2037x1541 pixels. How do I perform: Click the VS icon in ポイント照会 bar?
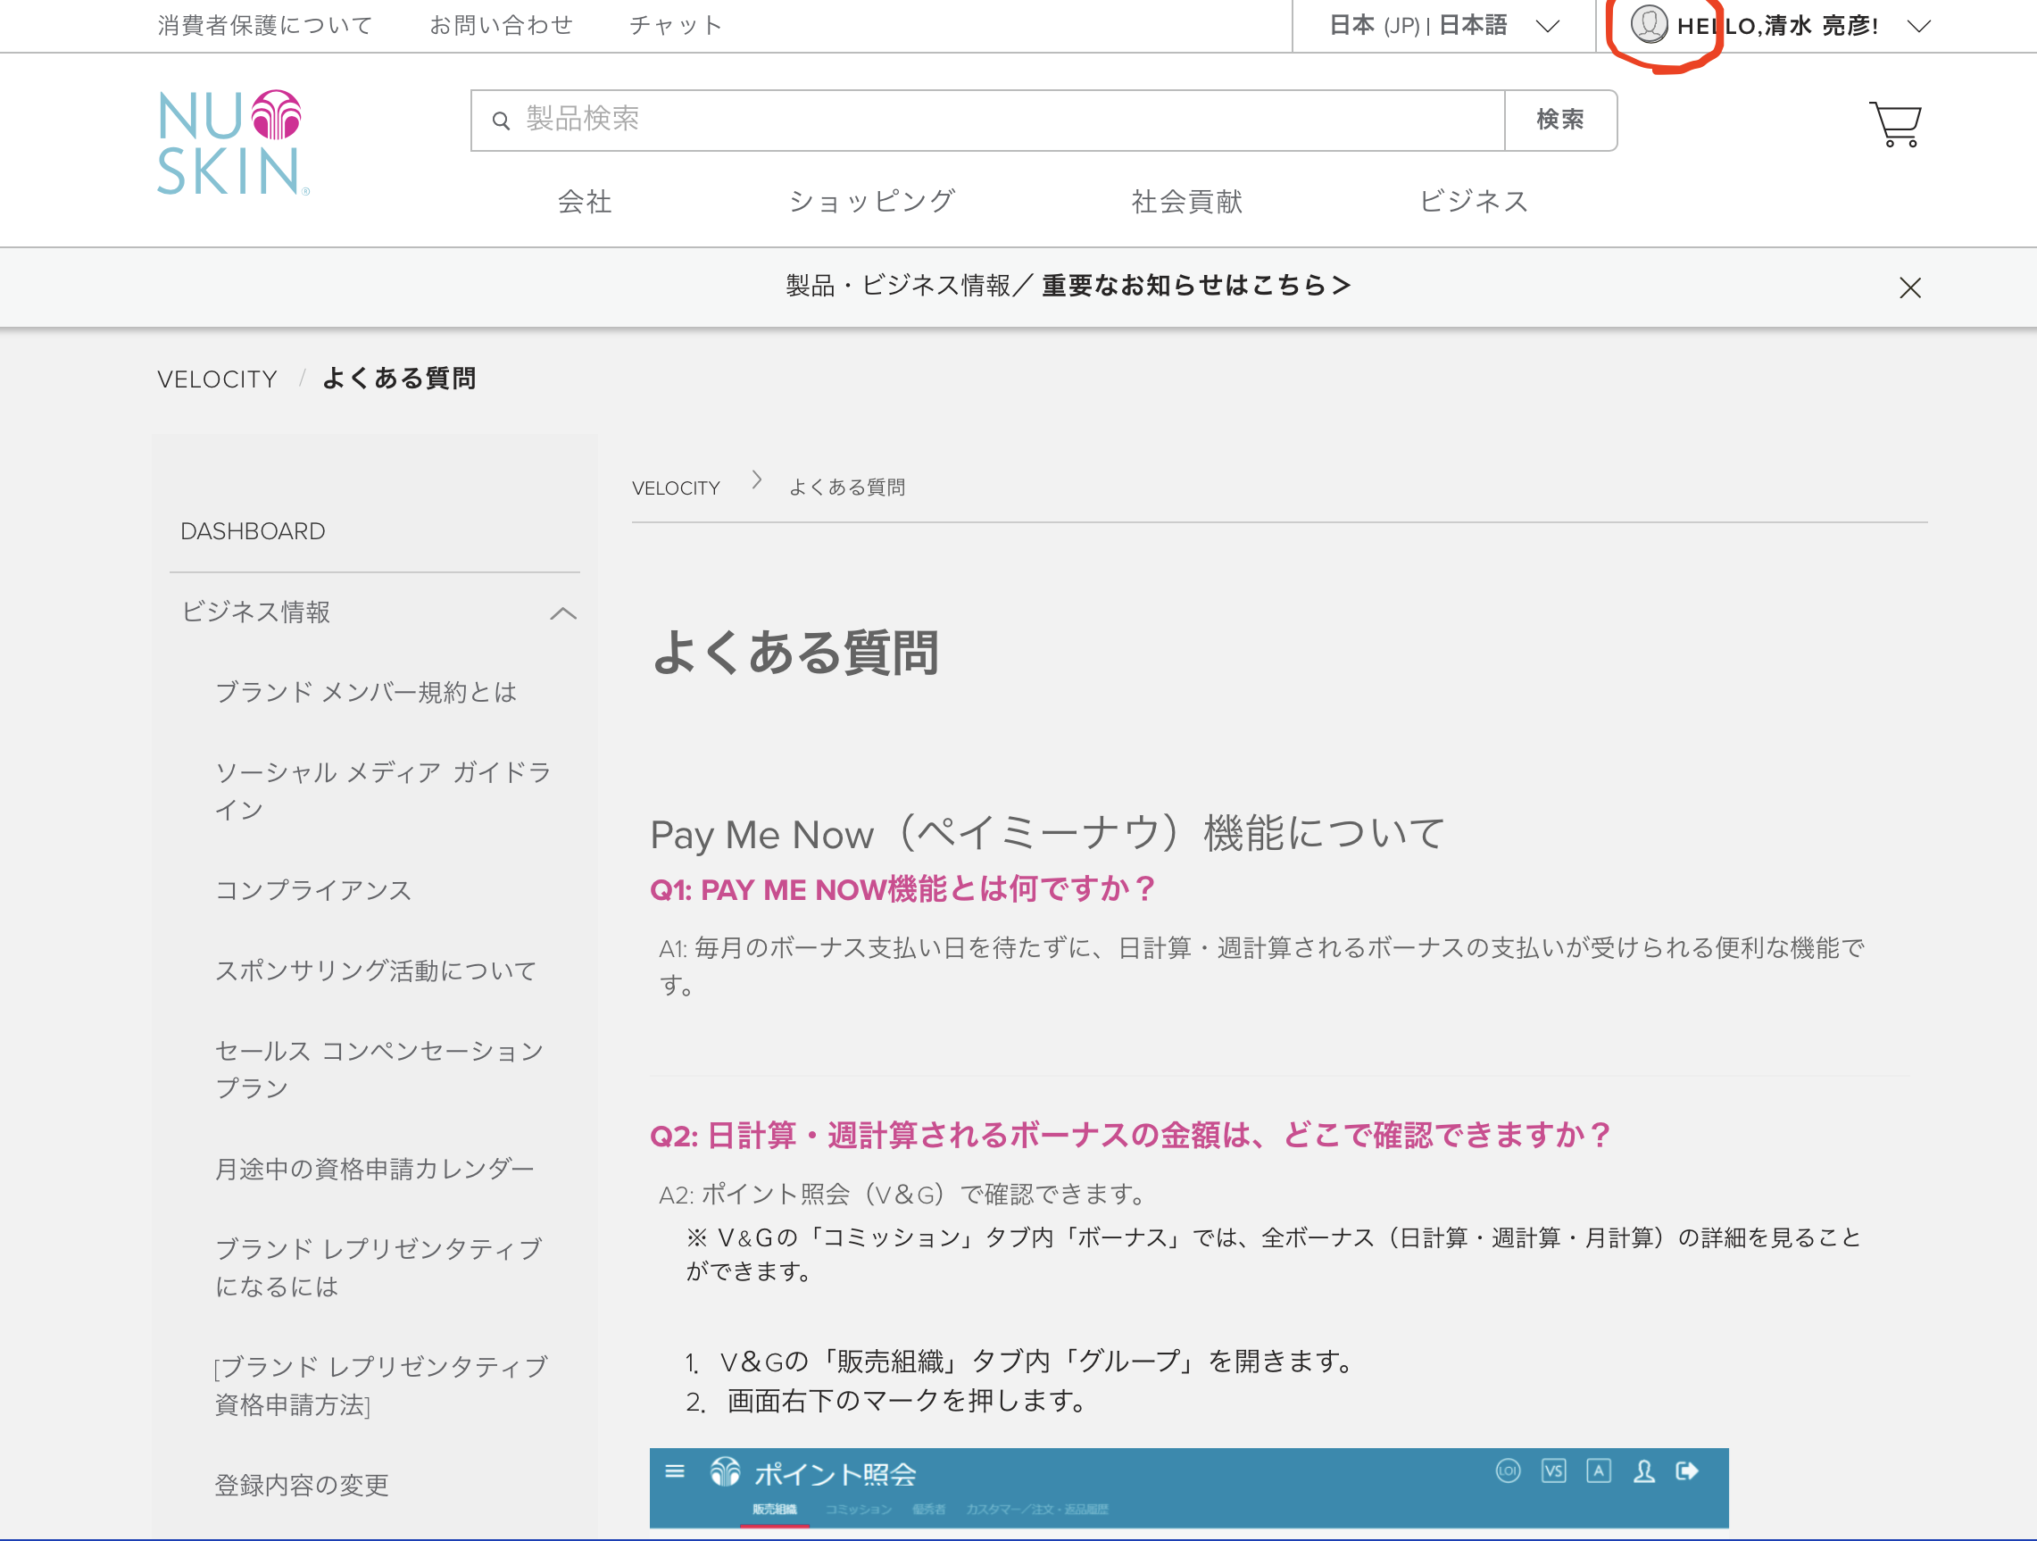tap(1552, 1471)
